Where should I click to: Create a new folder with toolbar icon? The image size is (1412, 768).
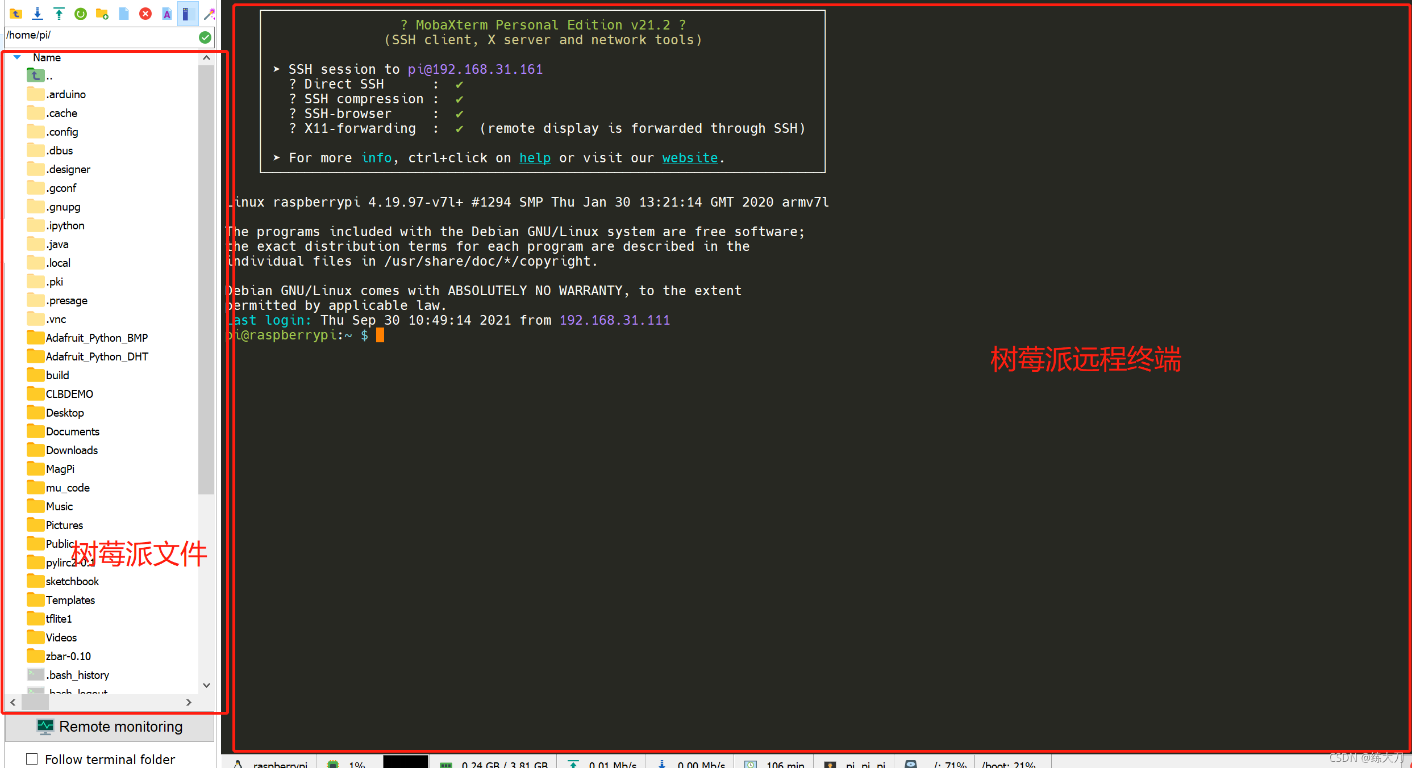[x=102, y=14]
